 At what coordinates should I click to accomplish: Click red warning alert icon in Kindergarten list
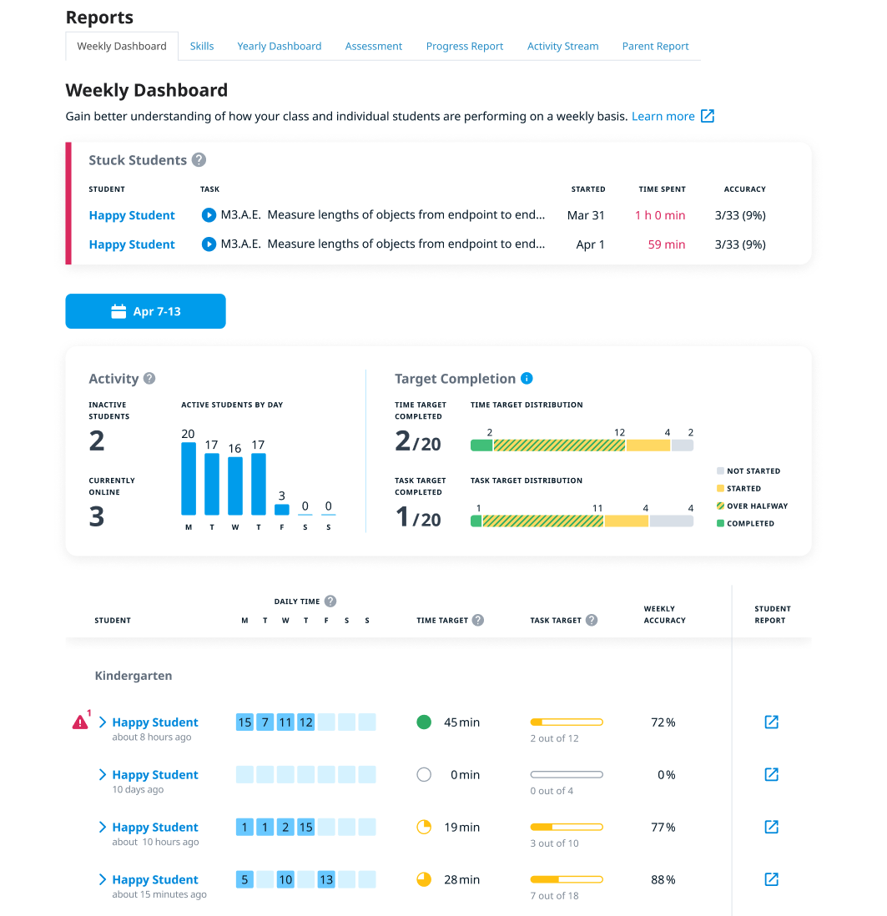click(x=80, y=722)
